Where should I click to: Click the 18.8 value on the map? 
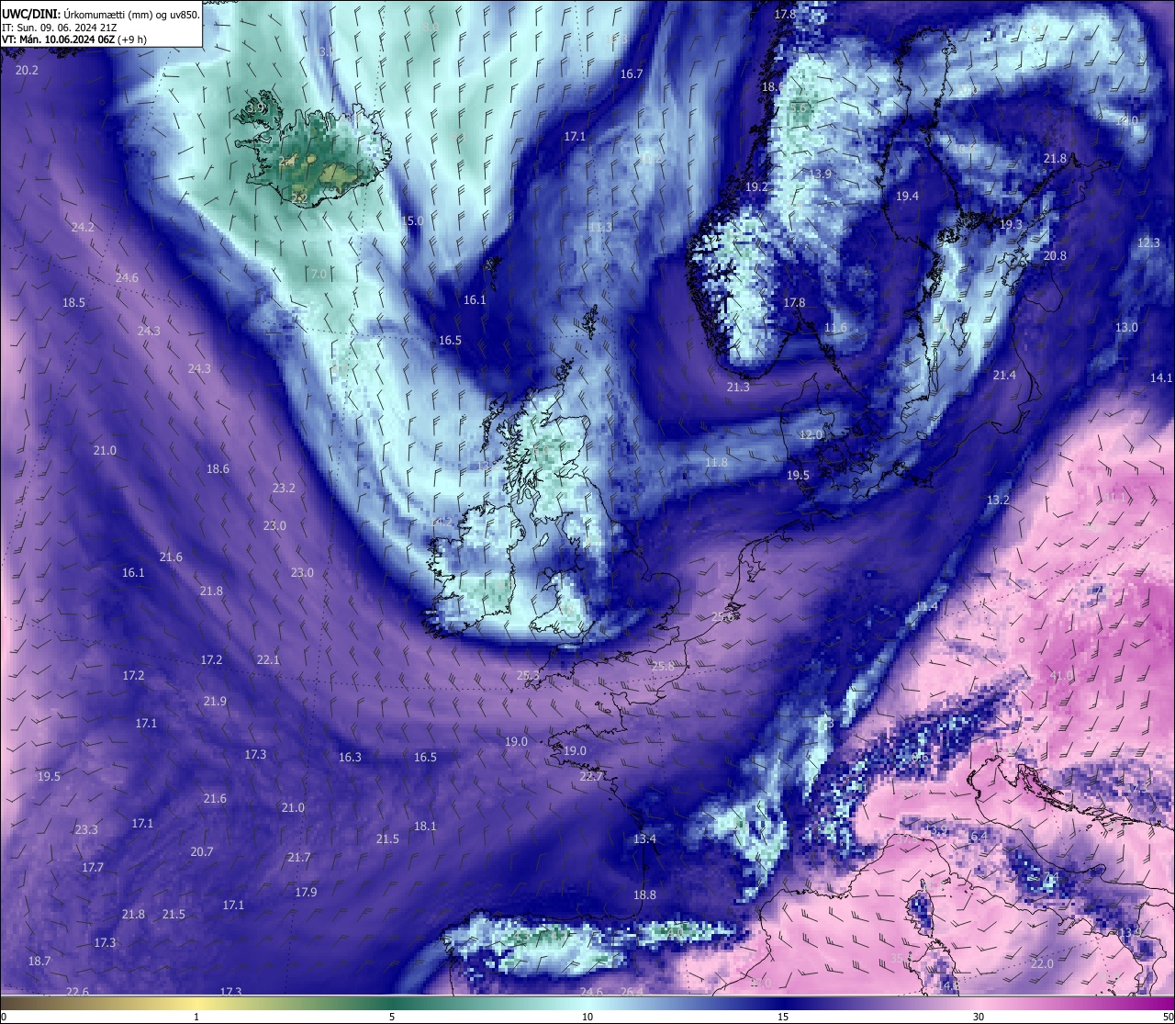[x=644, y=895]
